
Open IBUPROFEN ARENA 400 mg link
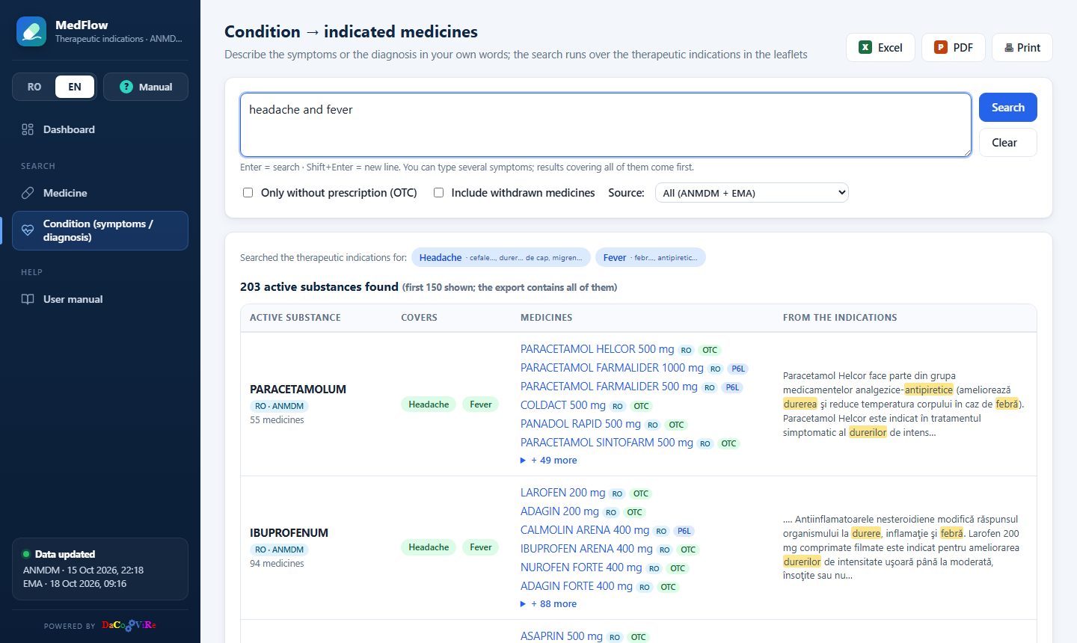click(x=586, y=549)
